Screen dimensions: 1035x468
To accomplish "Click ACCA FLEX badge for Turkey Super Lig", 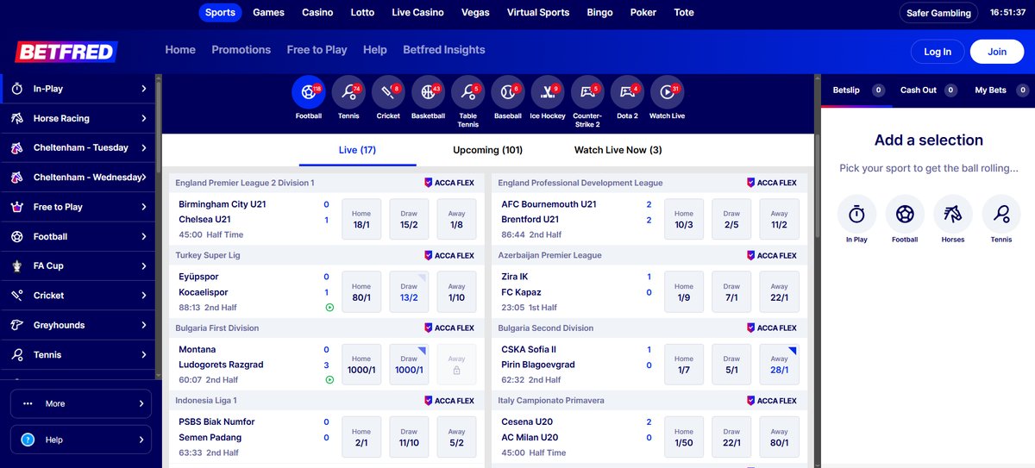I will [449, 255].
